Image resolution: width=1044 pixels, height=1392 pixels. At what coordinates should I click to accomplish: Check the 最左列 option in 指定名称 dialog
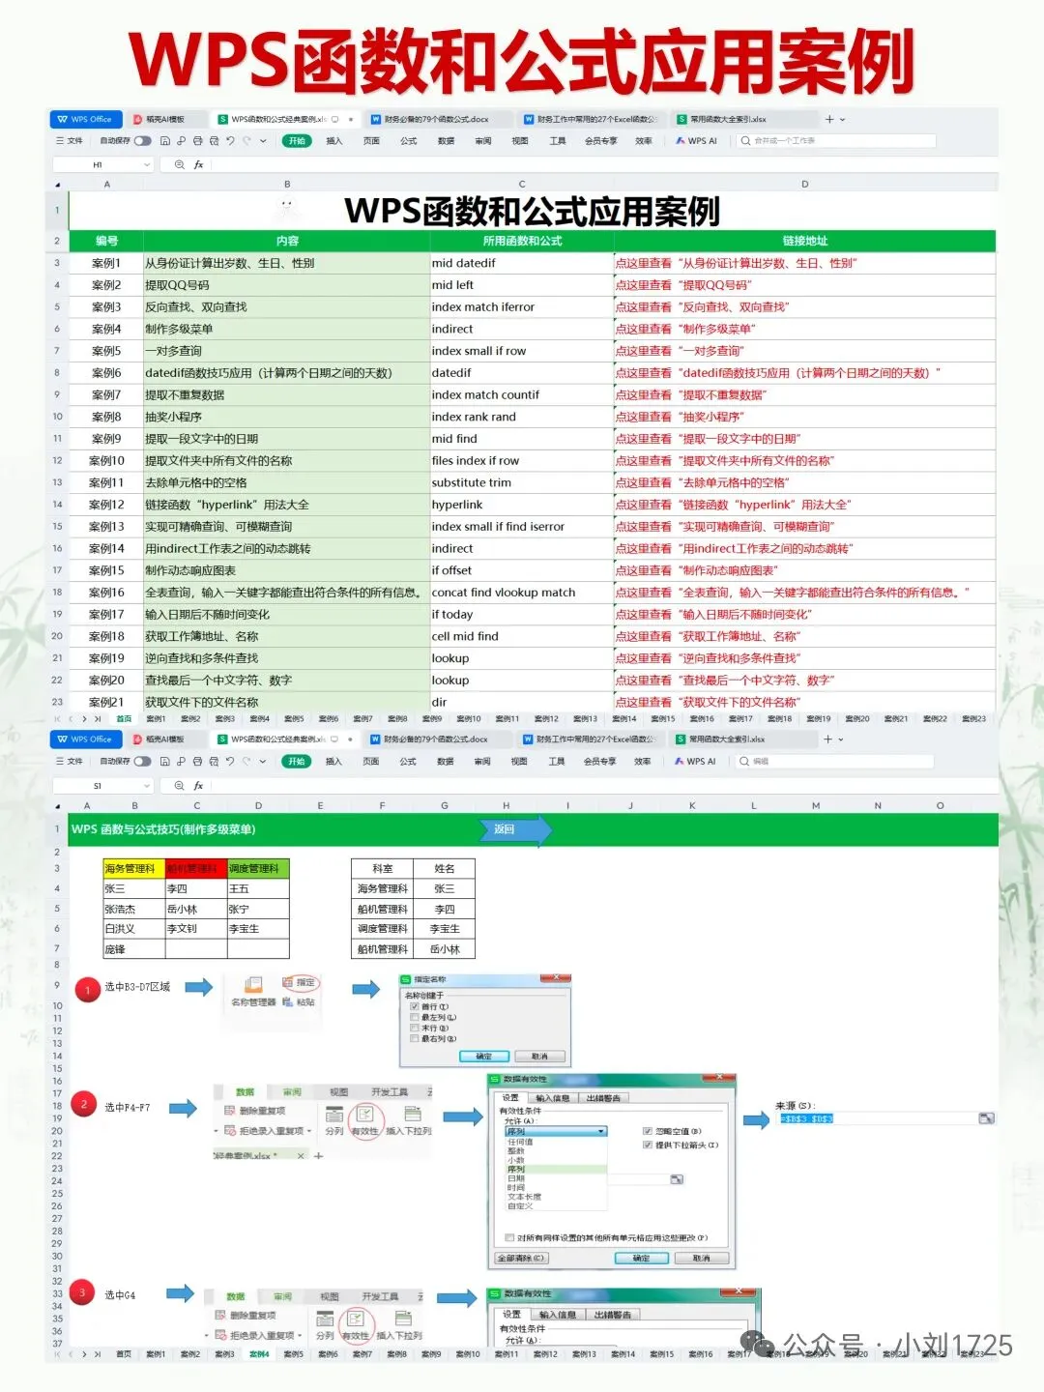(415, 1017)
